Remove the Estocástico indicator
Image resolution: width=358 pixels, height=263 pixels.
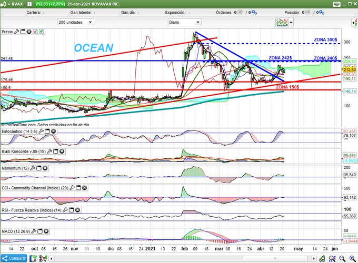(53, 131)
